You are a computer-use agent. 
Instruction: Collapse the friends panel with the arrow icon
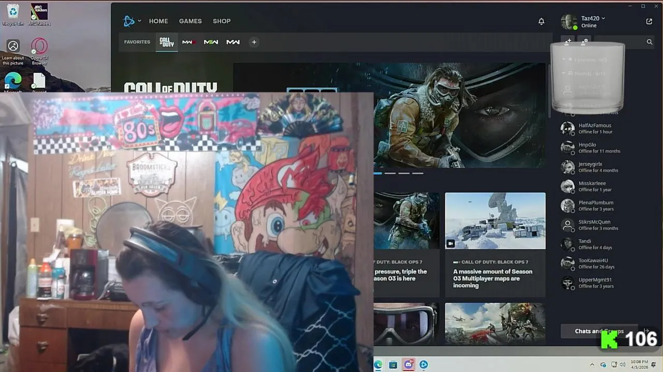(x=646, y=331)
